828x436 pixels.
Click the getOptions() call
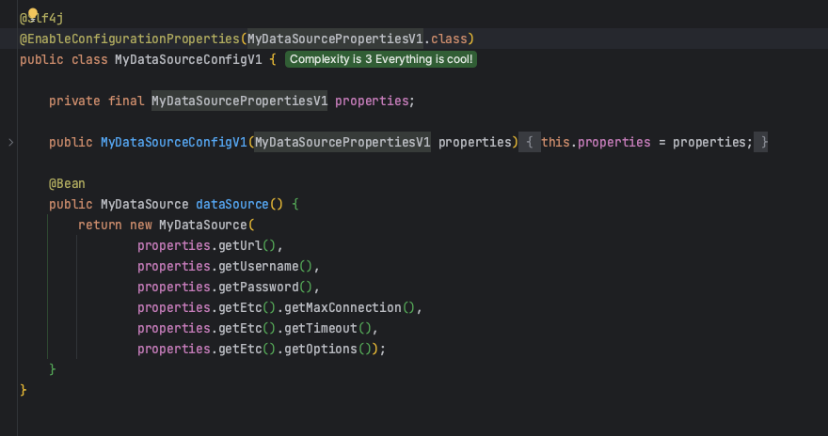pos(328,349)
